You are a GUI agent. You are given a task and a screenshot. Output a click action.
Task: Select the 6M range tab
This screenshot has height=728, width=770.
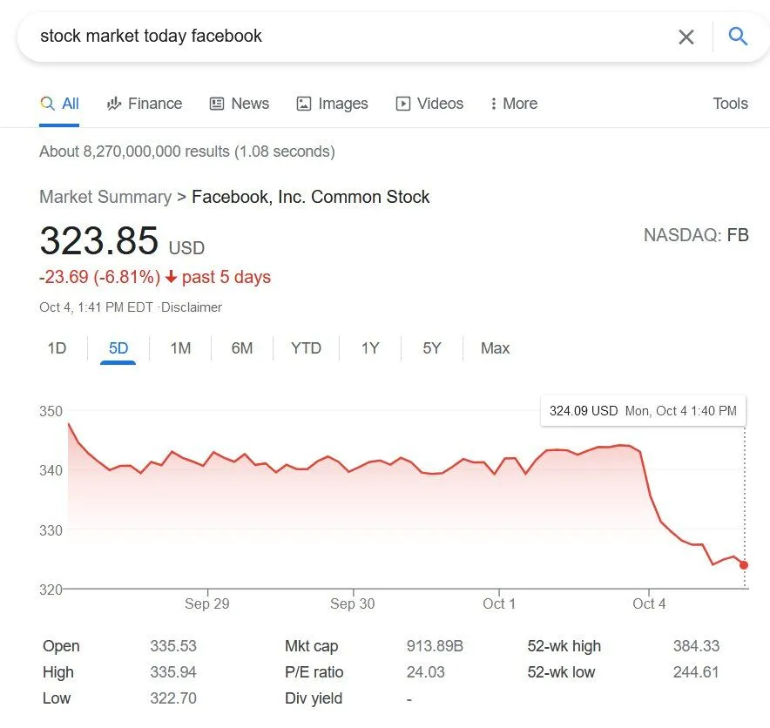(x=241, y=347)
